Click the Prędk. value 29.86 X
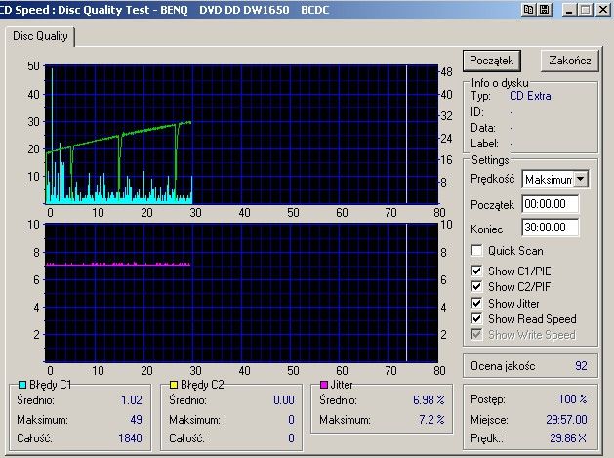 [x=568, y=437]
